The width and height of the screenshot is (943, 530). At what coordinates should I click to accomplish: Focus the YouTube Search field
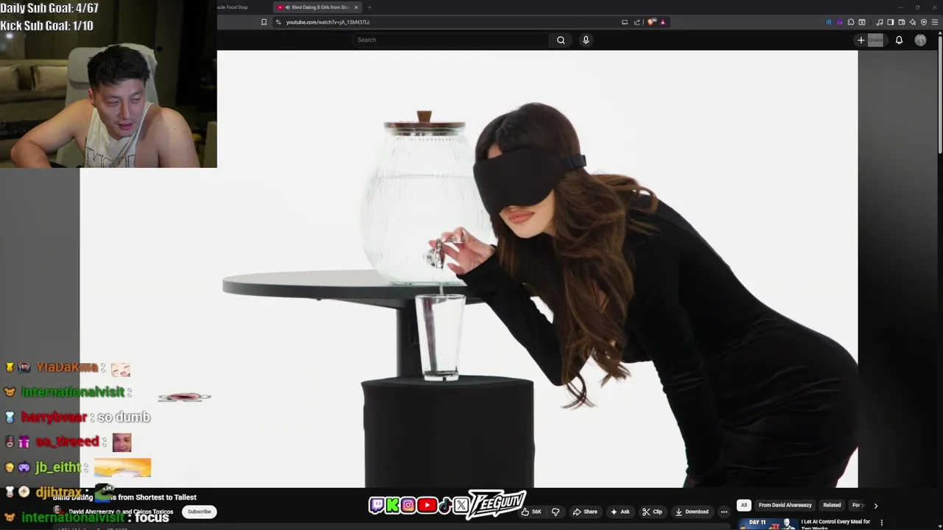tap(451, 40)
